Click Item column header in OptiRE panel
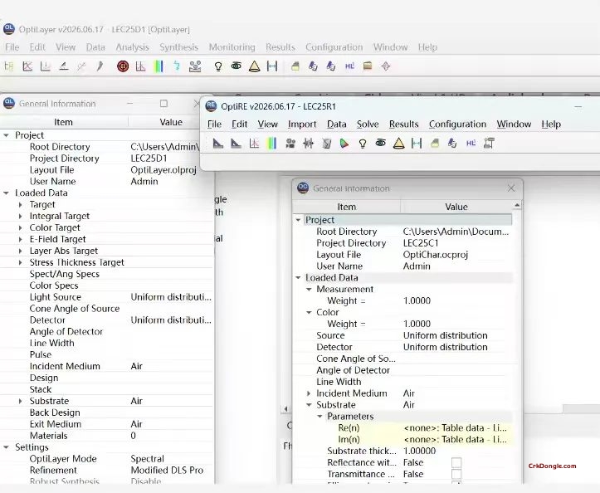600x493 pixels. [x=346, y=207]
